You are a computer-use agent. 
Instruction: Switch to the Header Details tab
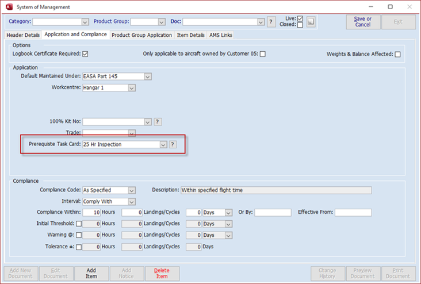pyautogui.click(x=23, y=35)
